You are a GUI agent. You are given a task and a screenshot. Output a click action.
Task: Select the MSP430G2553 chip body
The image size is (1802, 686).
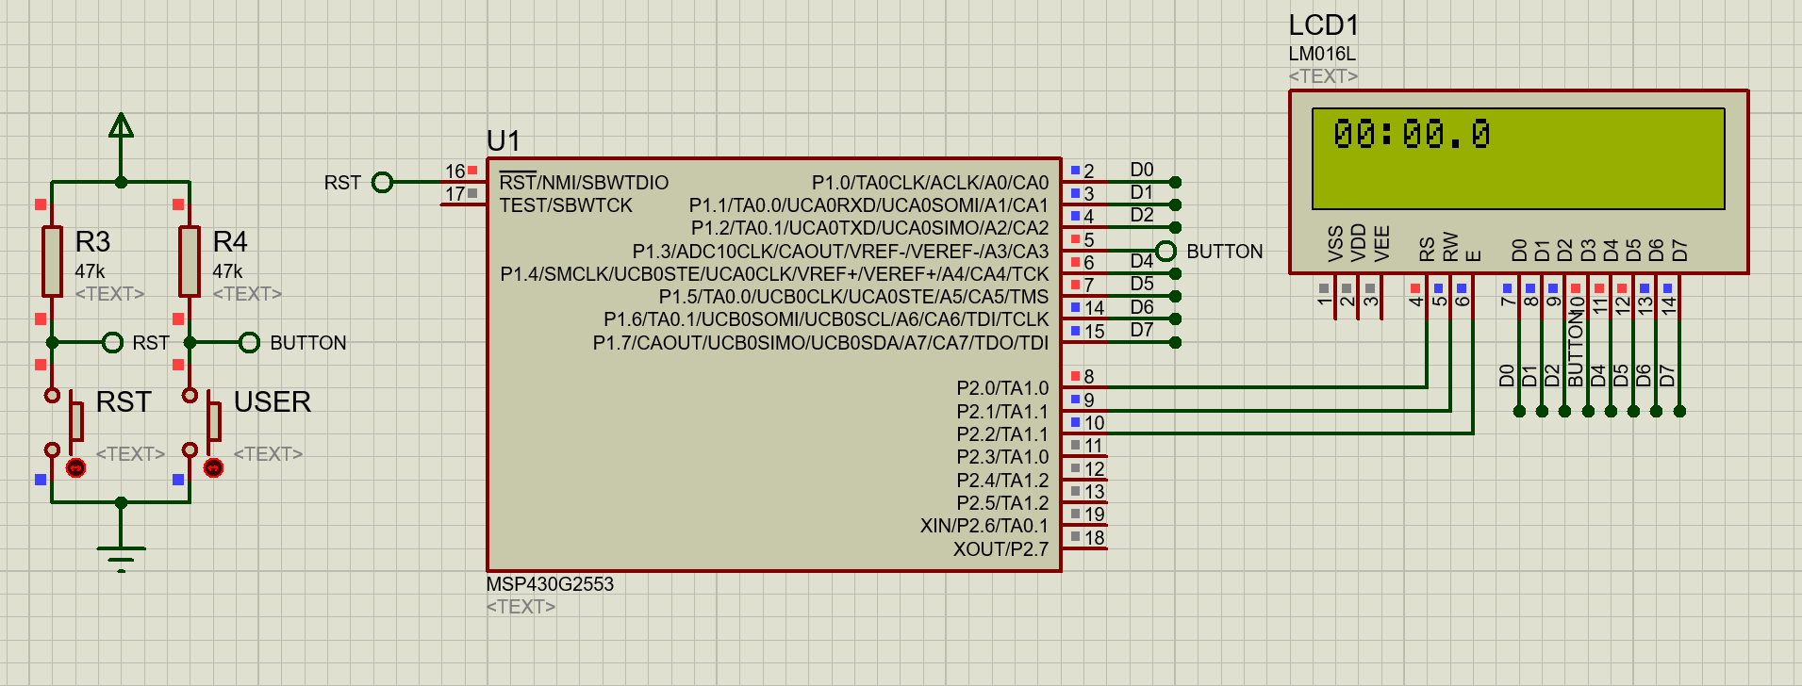[774, 365]
